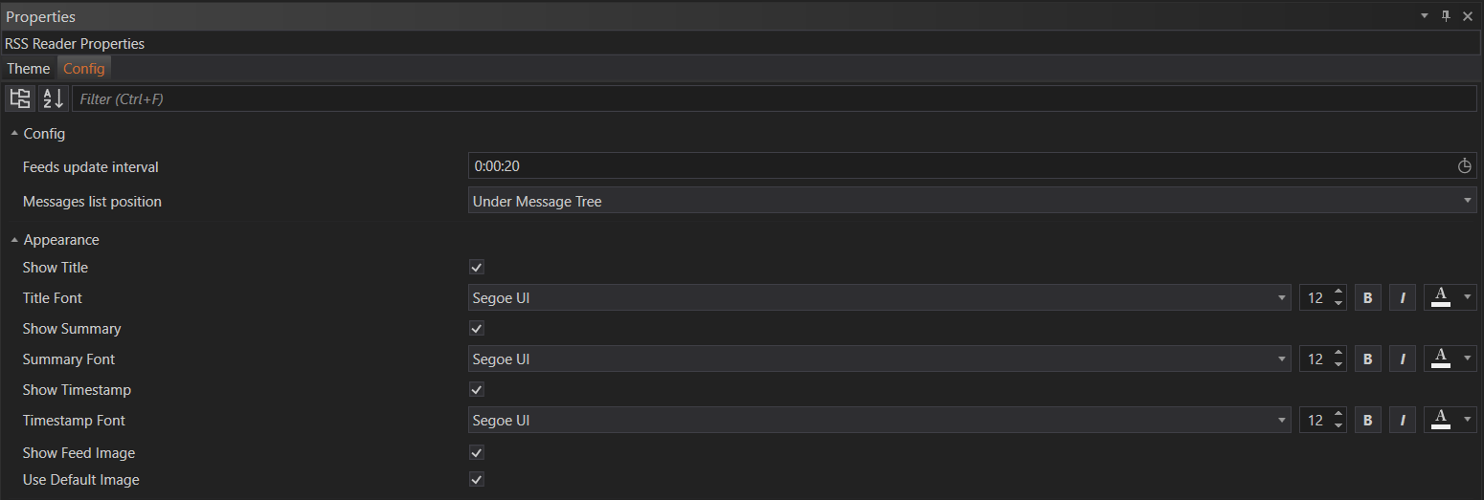
Task: Click the Filter search field
Action: [x=774, y=98]
